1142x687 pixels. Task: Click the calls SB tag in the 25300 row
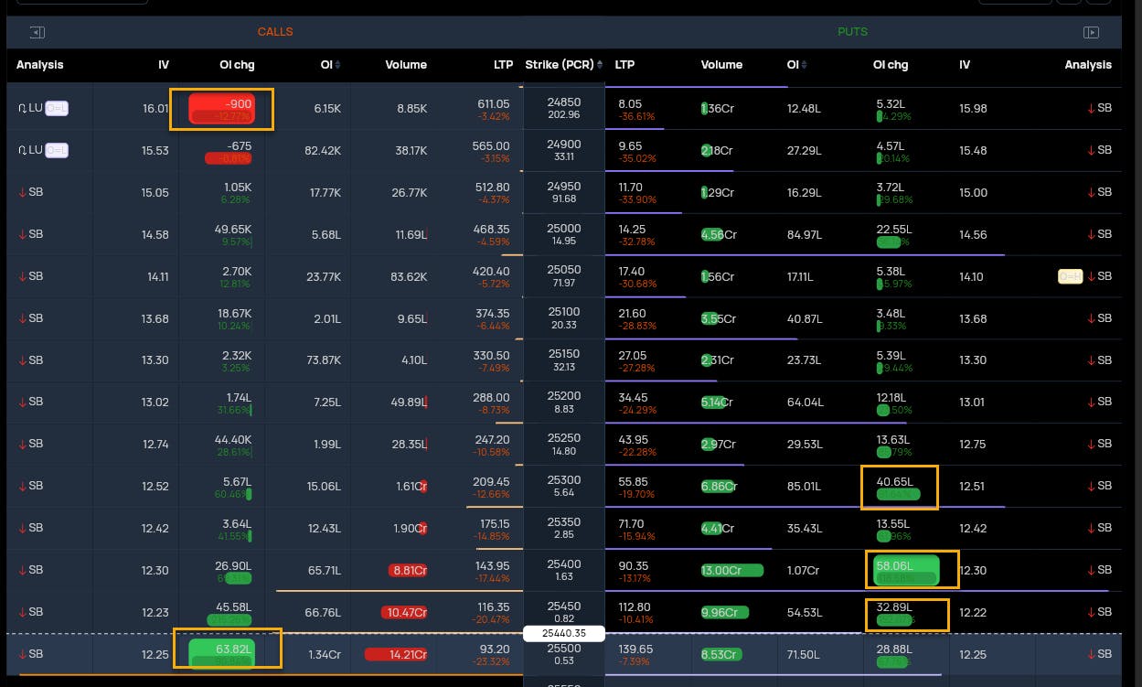[x=30, y=486]
